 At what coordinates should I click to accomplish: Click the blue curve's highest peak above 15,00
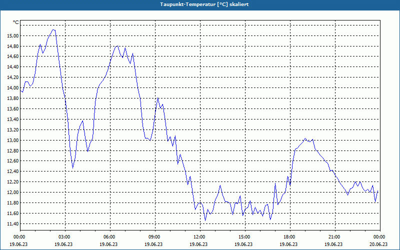coord(53,30)
